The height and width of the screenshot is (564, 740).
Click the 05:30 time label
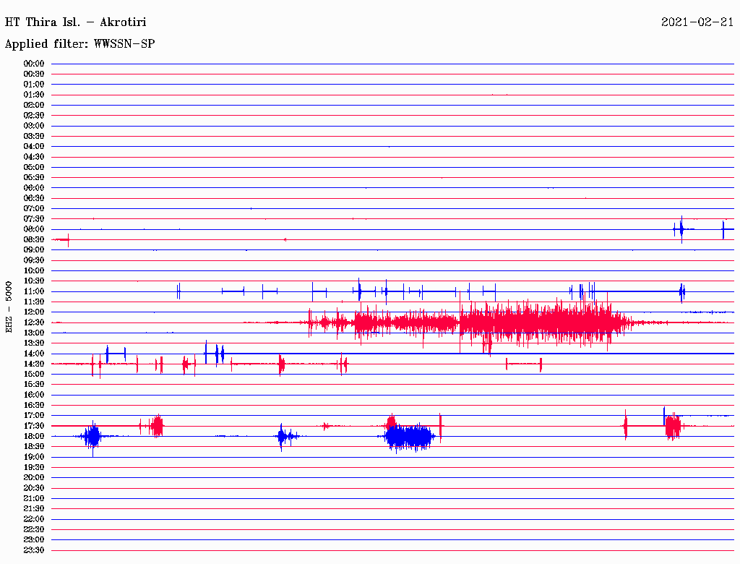point(34,178)
